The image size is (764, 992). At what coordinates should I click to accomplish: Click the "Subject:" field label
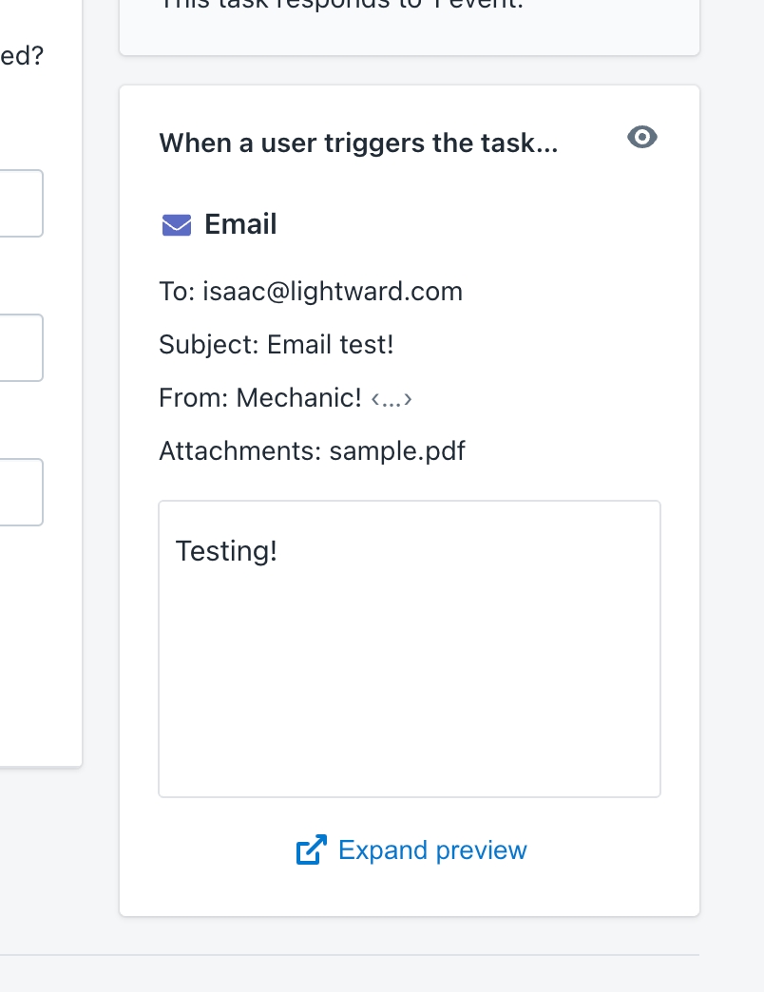pyautogui.click(x=209, y=344)
